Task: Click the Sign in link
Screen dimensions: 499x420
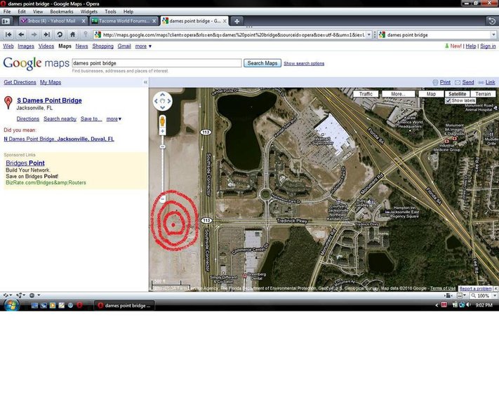Action: pos(488,46)
